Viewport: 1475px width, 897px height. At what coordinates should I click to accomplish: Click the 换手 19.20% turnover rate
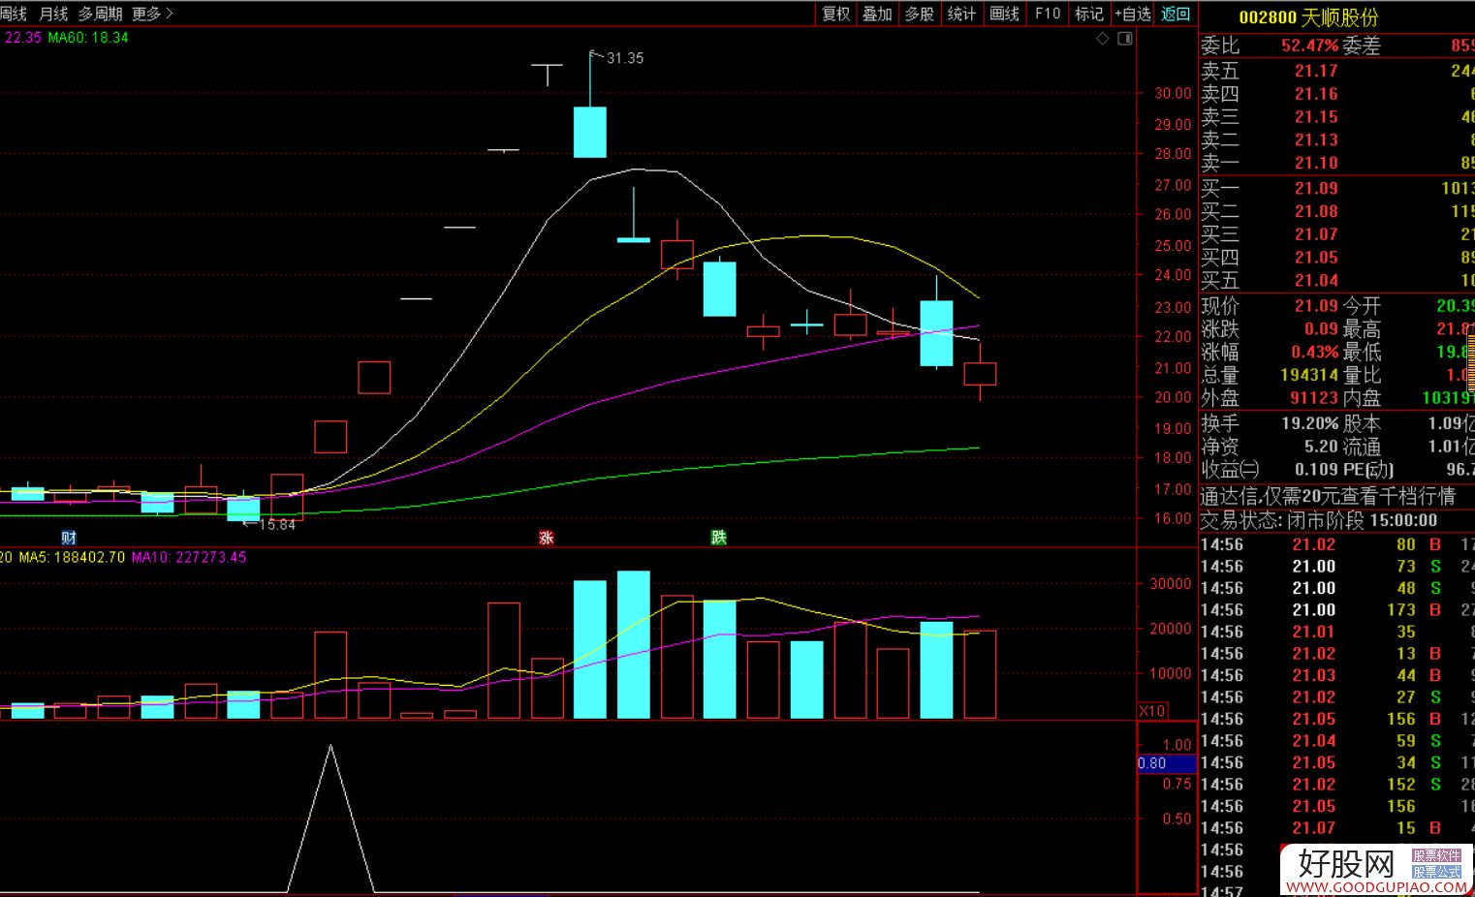click(x=1309, y=424)
